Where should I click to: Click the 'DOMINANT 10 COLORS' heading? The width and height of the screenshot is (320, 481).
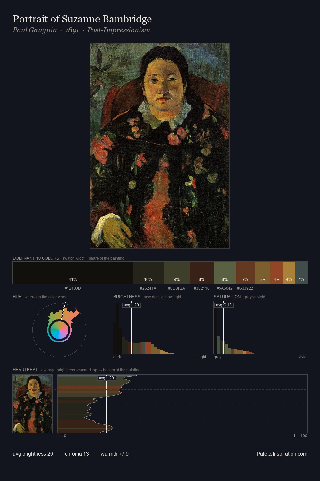36,258
